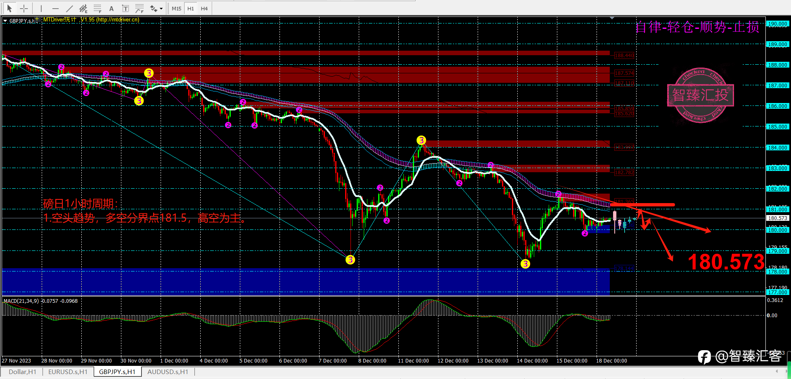Screen dimensions: 791x379
Task: Click the 188.000 price axis label
Action: click(777, 65)
